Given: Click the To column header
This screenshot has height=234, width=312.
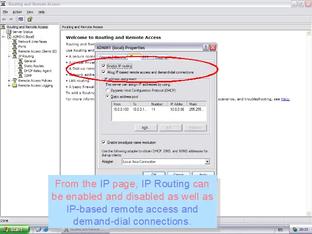Looking at the screenshot, I should (140, 104).
